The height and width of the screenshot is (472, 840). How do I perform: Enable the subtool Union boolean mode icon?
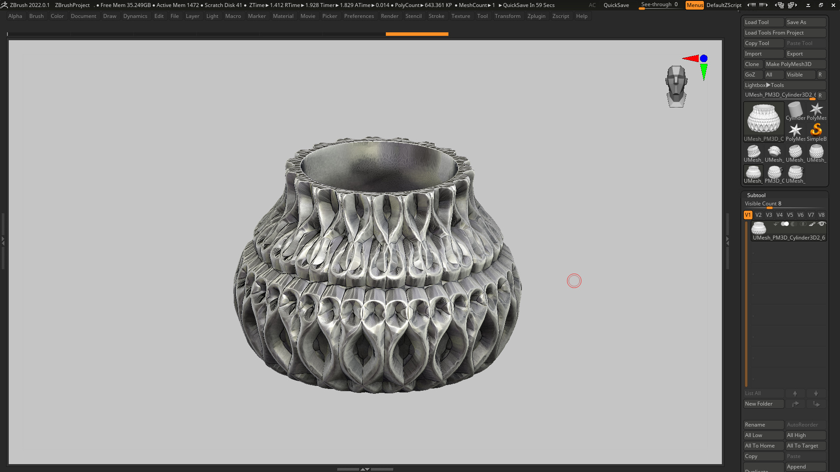(x=785, y=224)
